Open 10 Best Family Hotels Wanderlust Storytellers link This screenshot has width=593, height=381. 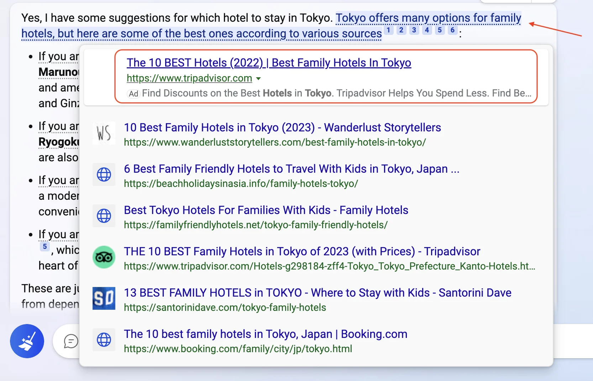282,127
